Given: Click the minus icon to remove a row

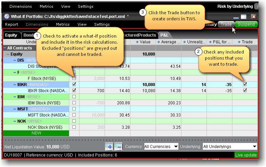Looking at the screenshot, I should point(118,146).
